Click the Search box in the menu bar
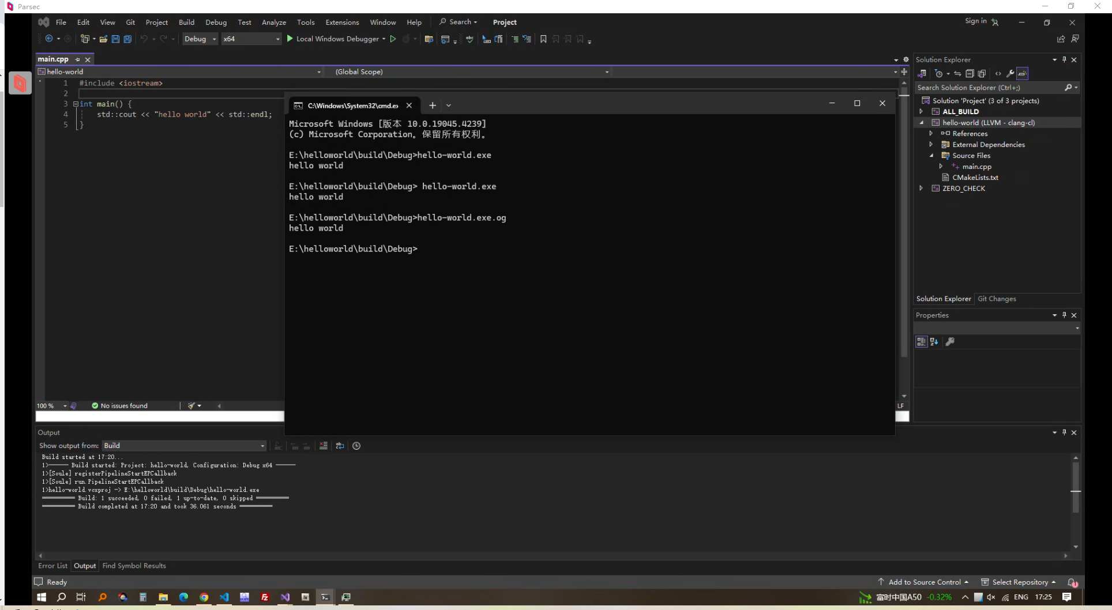This screenshot has height=610, width=1112. 459,22
